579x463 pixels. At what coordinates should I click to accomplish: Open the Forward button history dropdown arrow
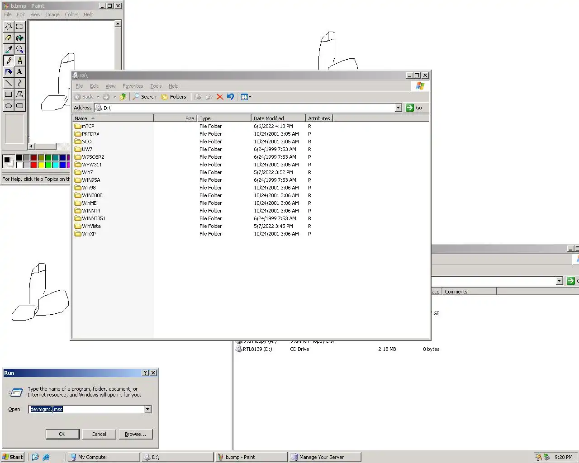tap(114, 97)
